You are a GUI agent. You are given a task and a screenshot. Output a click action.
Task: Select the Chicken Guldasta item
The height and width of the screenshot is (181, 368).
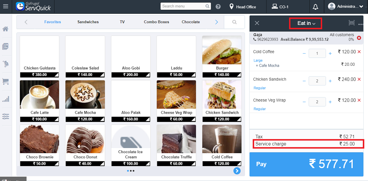[x=39, y=56]
